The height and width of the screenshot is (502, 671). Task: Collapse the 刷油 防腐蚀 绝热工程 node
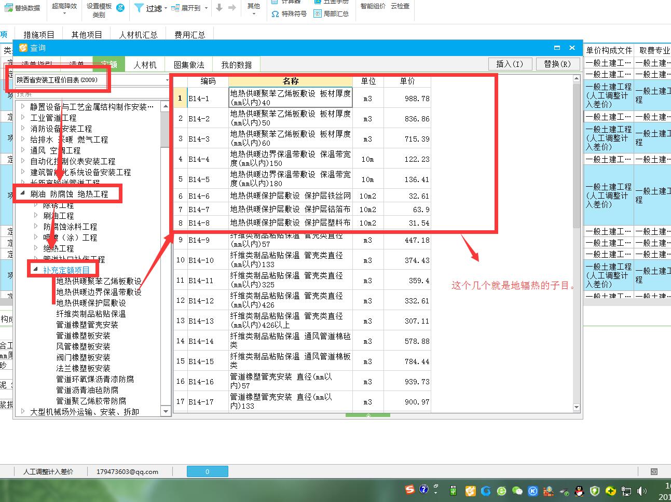23,193
